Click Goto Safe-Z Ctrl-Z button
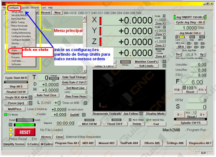The height and width of the screenshot is (157, 216). pos(74,82)
